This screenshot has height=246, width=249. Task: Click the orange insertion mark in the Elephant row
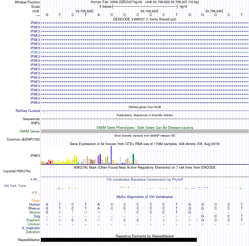pos(197,220)
